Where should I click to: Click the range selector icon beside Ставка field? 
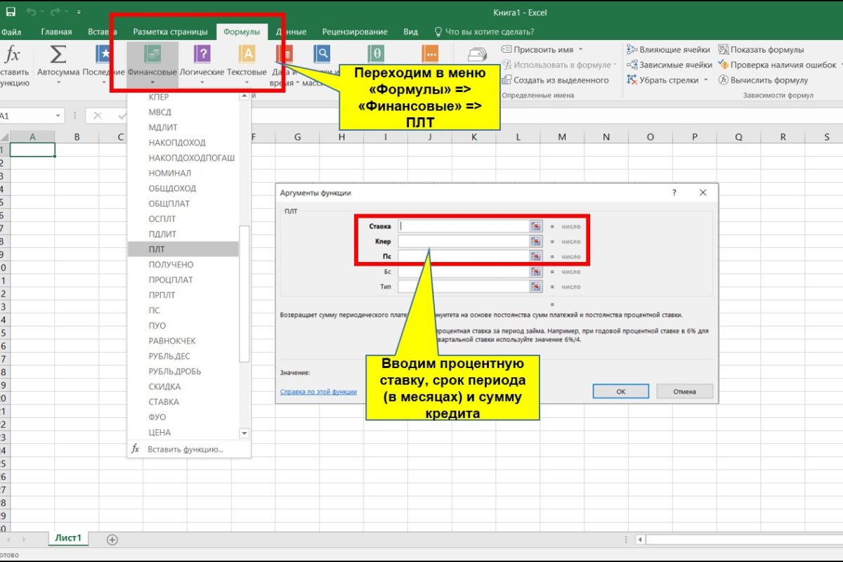point(537,226)
